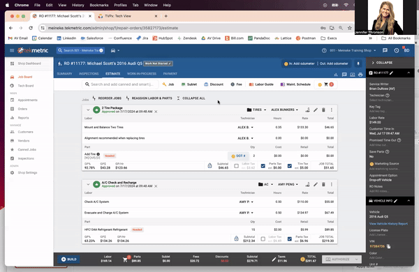The height and width of the screenshot is (272, 419).
Task: Open Salesforce bookmark
Action: [92, 38]
